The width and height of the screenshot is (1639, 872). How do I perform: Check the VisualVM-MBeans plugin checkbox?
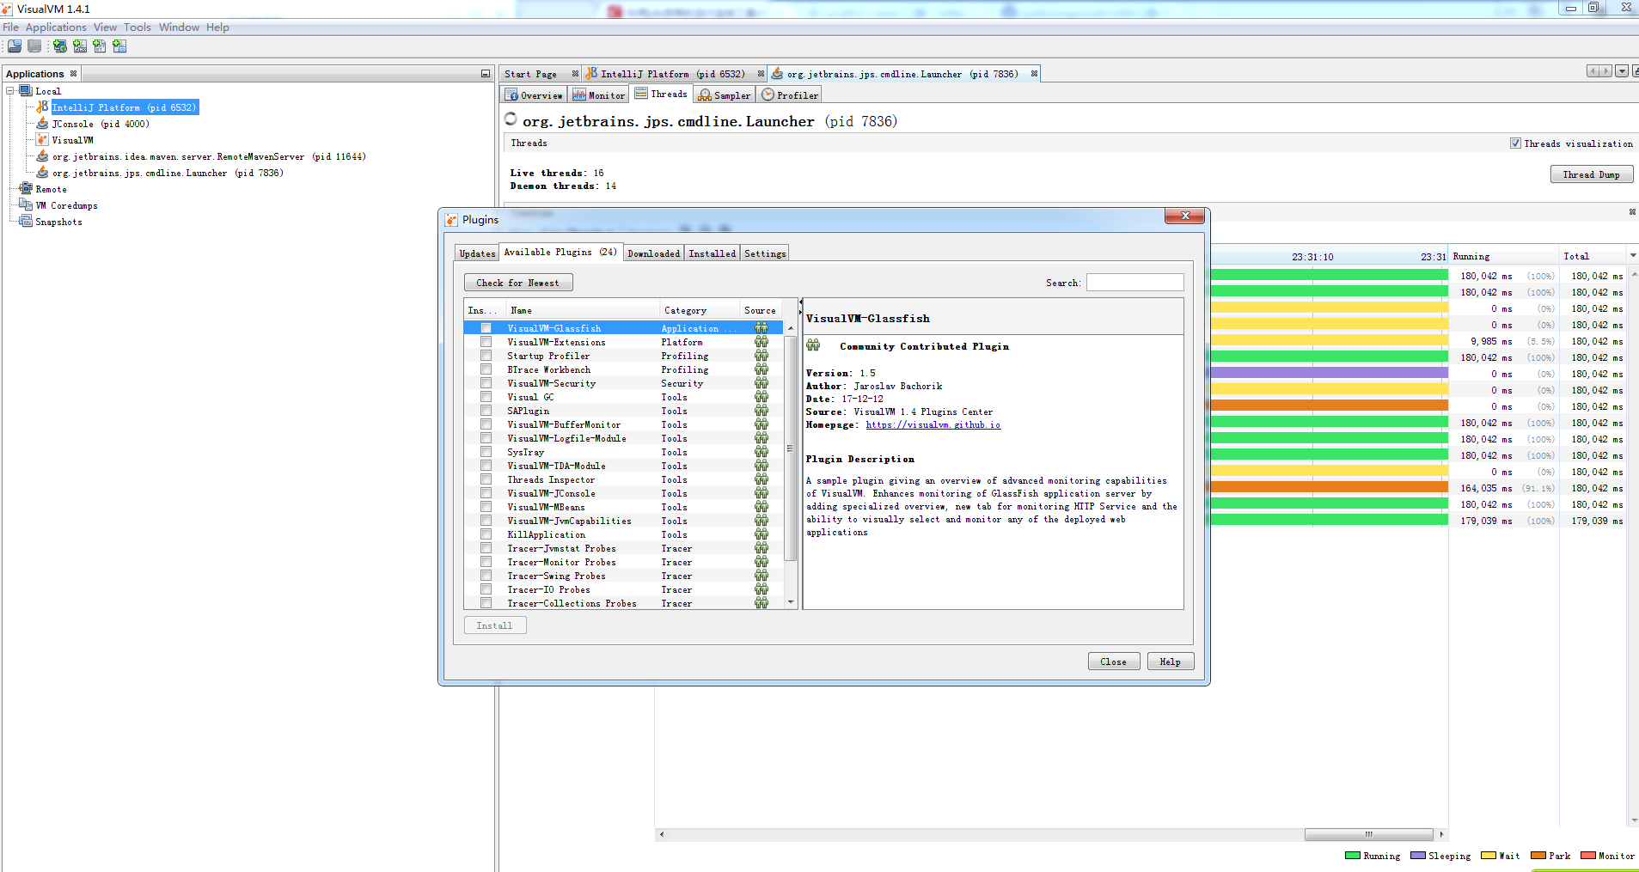click(486, 507)
